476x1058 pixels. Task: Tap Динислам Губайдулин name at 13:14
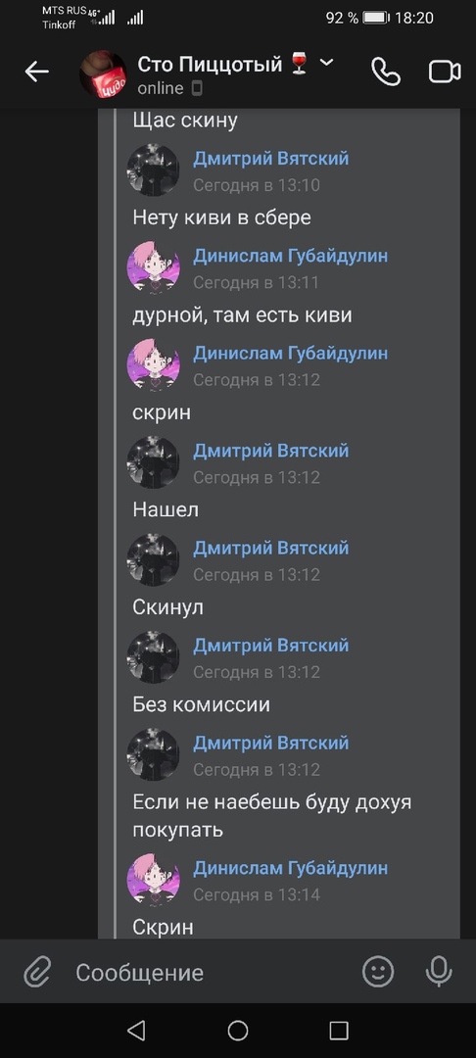coord(291,868)
